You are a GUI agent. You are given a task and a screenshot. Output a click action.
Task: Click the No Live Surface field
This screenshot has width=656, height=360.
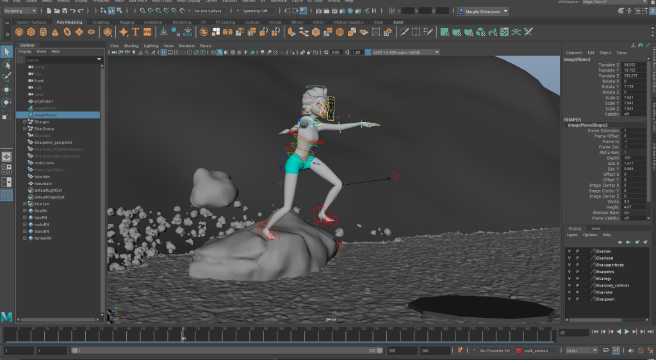pyautogui.click(x=208, y=11)
